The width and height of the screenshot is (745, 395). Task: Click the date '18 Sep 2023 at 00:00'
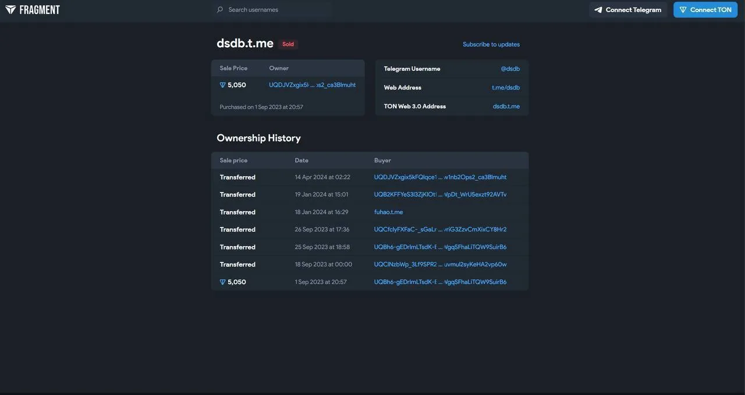click(324, 265)
